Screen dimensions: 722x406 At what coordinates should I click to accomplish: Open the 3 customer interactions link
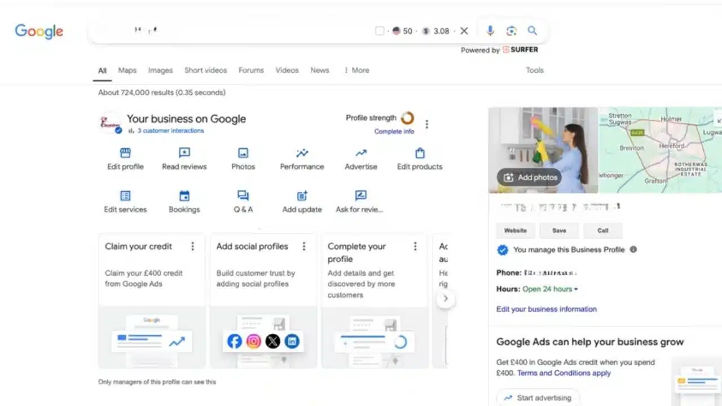coord(170,131)
